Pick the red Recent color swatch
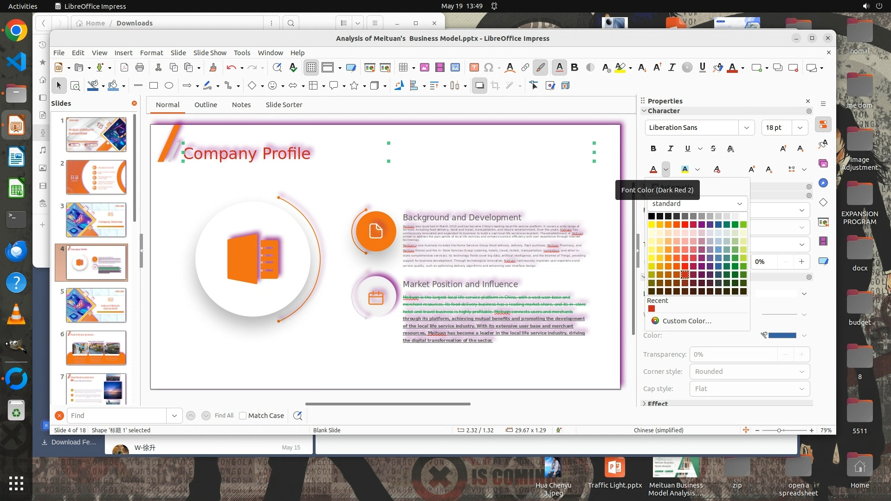This screenshot has height=501, width=891. [x=652, y=309]
